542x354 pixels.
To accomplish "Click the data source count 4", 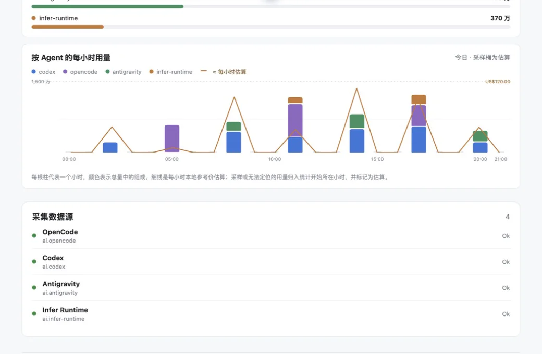I will 508,217.
